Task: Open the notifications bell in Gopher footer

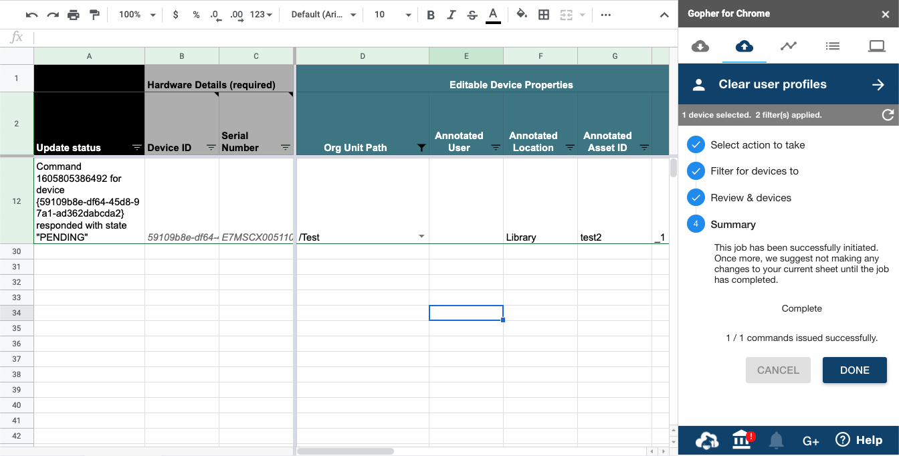Action: 776,440
